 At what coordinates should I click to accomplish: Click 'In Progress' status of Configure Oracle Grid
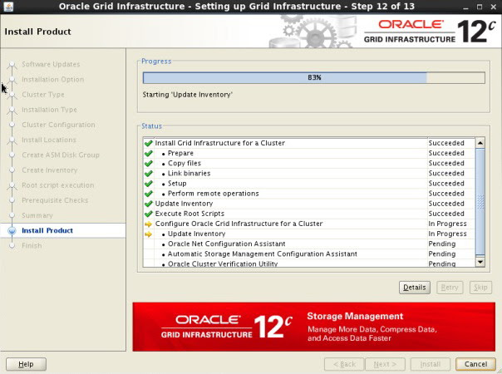[x=447, y=224]
